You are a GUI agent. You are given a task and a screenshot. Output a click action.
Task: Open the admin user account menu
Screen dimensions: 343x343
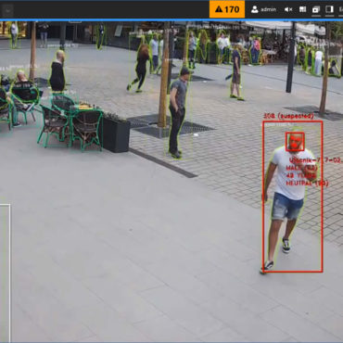pos(263,9)
